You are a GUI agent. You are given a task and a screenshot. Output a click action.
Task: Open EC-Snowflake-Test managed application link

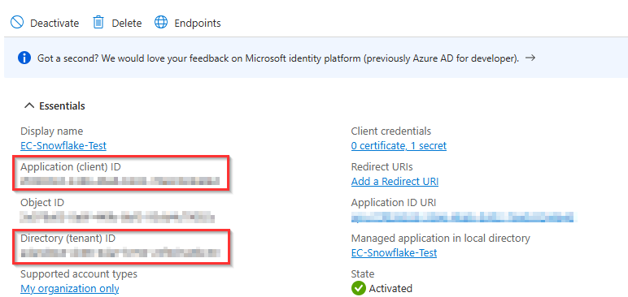(x=394, y=252)
